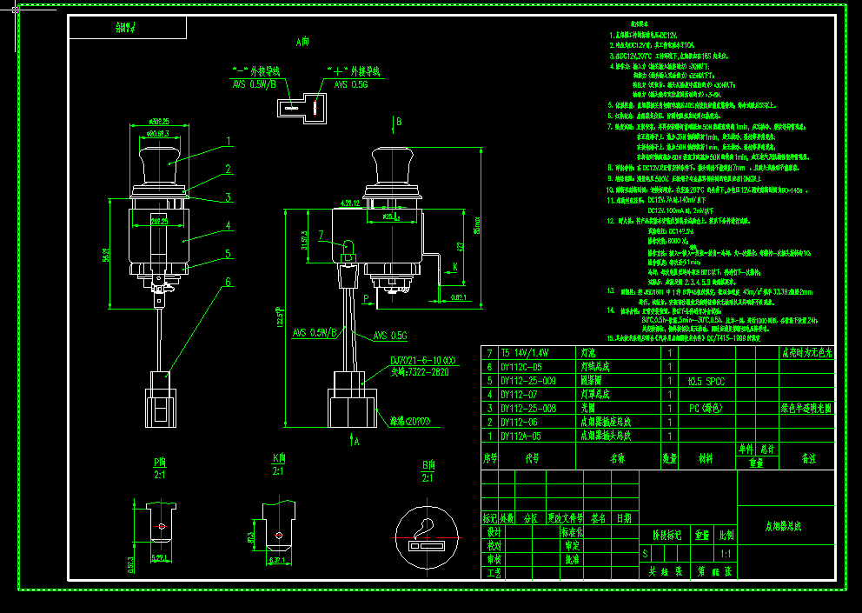Image resolution: width=862 pixels, height=613 pixels.
Task: Select the "单件" weight header
Action: pyautogui.click(x=746, y=450)
